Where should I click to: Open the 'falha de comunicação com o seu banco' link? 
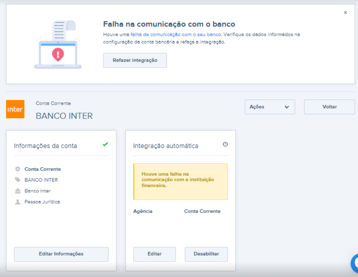pos(176,34)
